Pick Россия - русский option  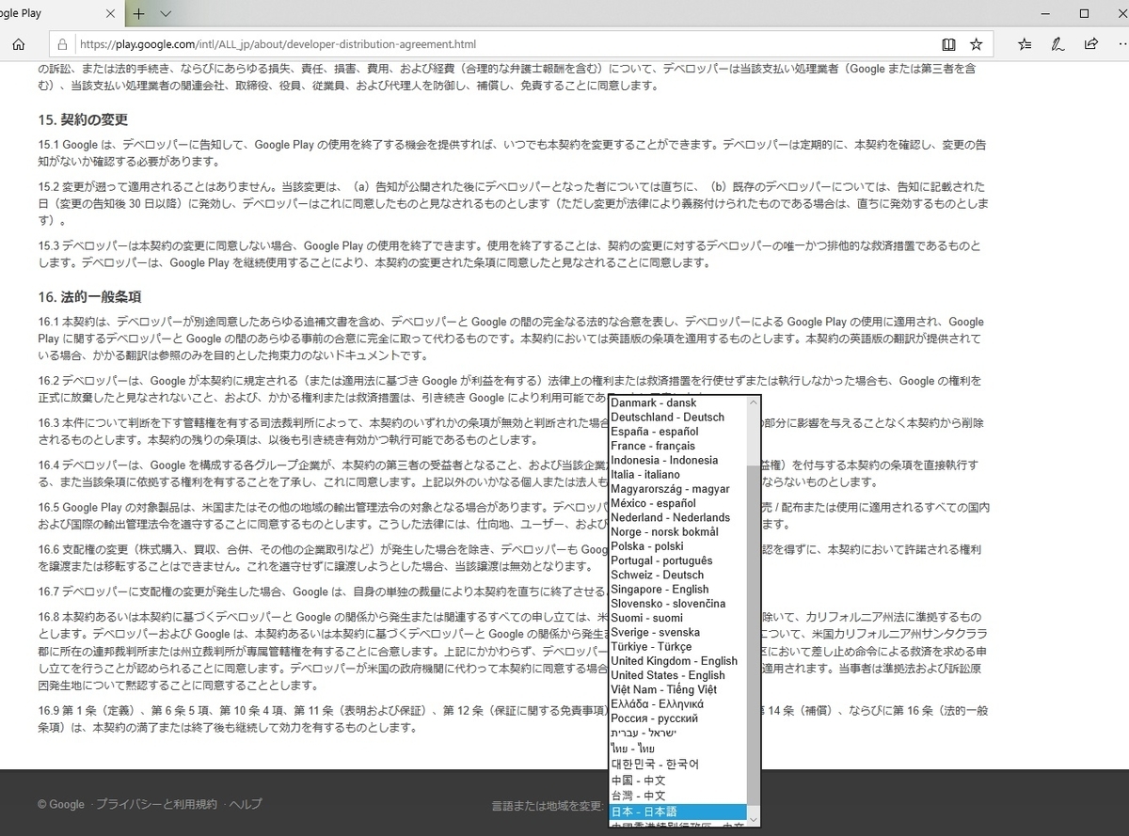pyautogui.click(x=677, y=718)
